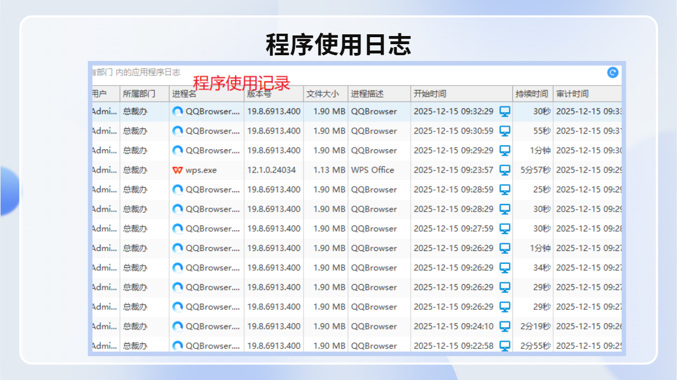Click monitor icon in 09:23:57 wps row
Screen dimensions: 677x380
[505, 170]
